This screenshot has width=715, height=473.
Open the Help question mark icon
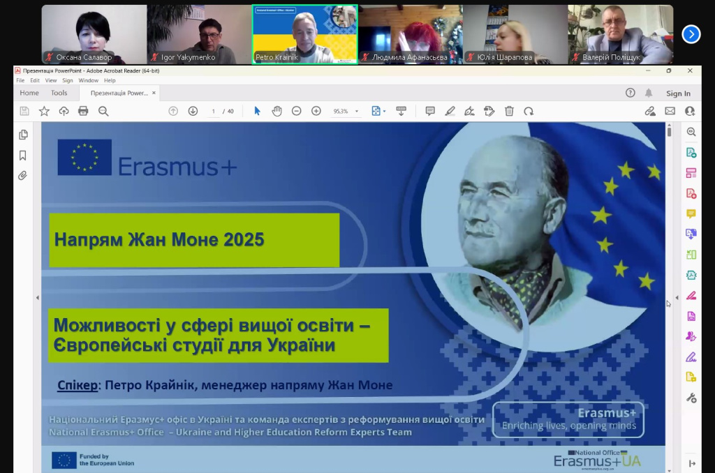click(x=631, y=93)
